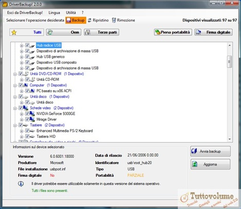The height and width of the screenshot is (209, 241).
Task: Click the NVIDIA GeForce 9300GE icon
Action: 32,114
